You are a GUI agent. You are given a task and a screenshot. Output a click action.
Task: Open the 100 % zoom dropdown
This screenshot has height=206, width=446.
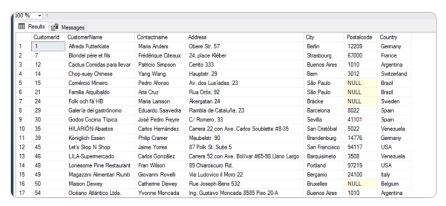click(x=40, y=16)
